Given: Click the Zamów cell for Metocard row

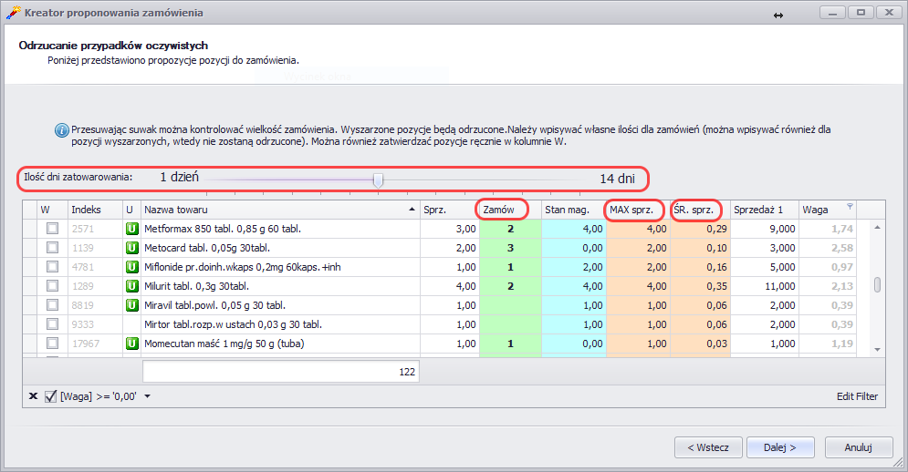Looking at the screenshot, I should [x=510, y=248].
